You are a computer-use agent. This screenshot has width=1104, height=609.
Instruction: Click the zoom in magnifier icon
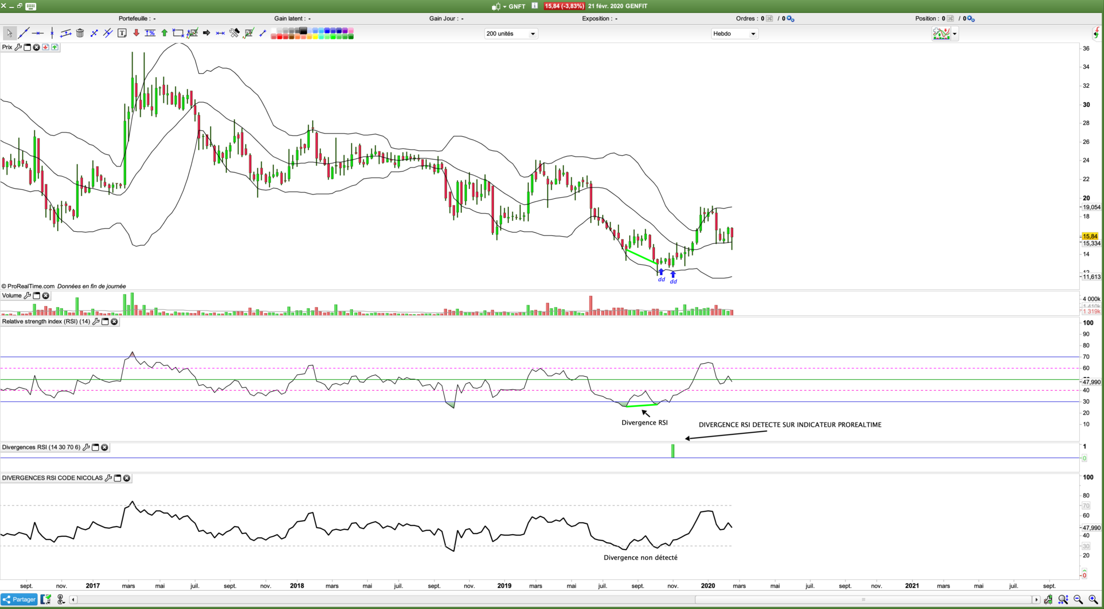click(1093, 599)
